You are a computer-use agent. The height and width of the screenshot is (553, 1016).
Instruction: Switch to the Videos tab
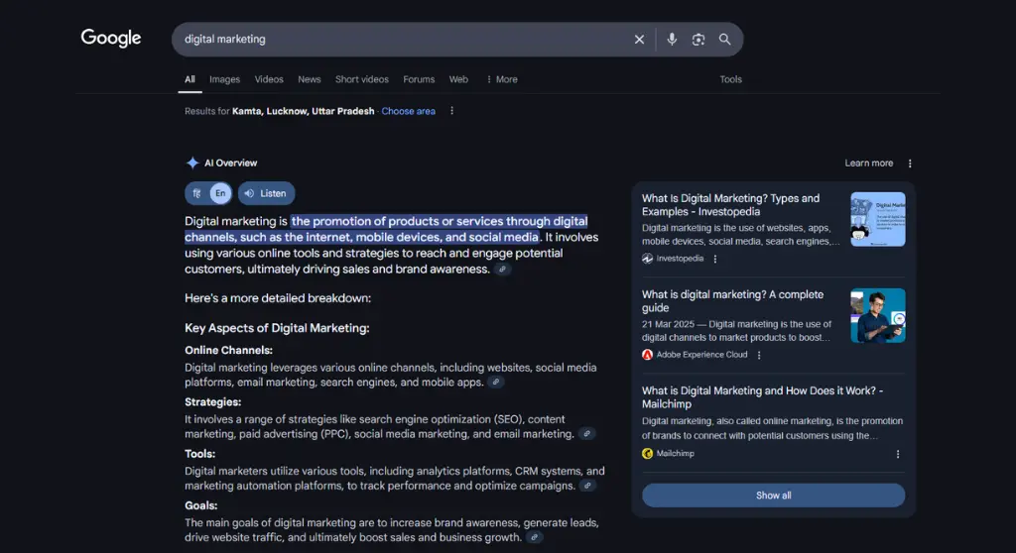pos(269,79)
